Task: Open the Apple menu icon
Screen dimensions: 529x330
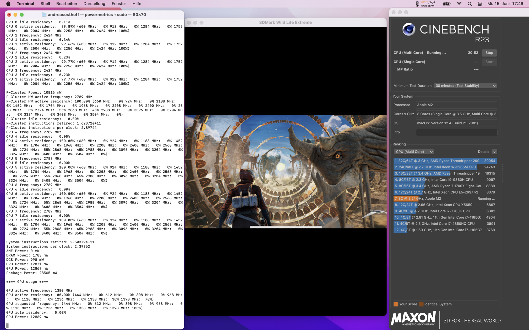Action: [x=8, y=4]
